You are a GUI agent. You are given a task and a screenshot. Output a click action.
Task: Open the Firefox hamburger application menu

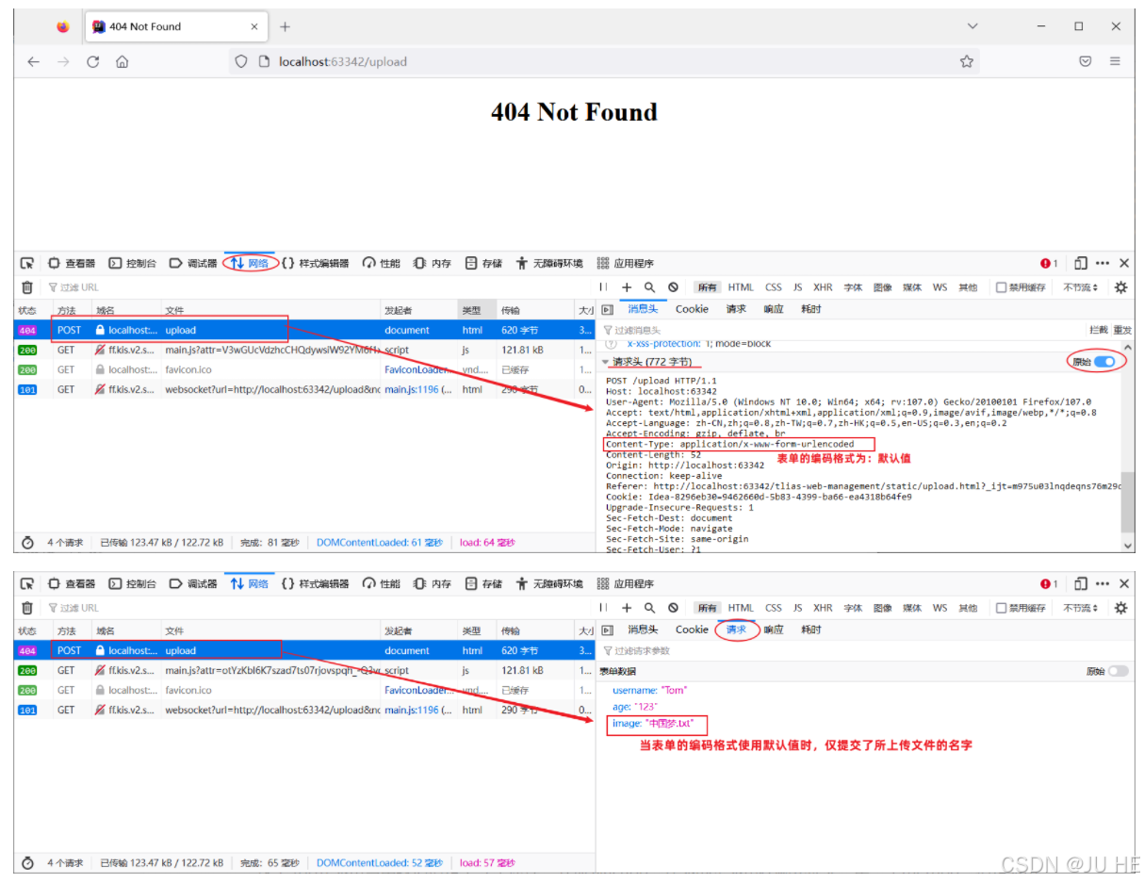1115,61
